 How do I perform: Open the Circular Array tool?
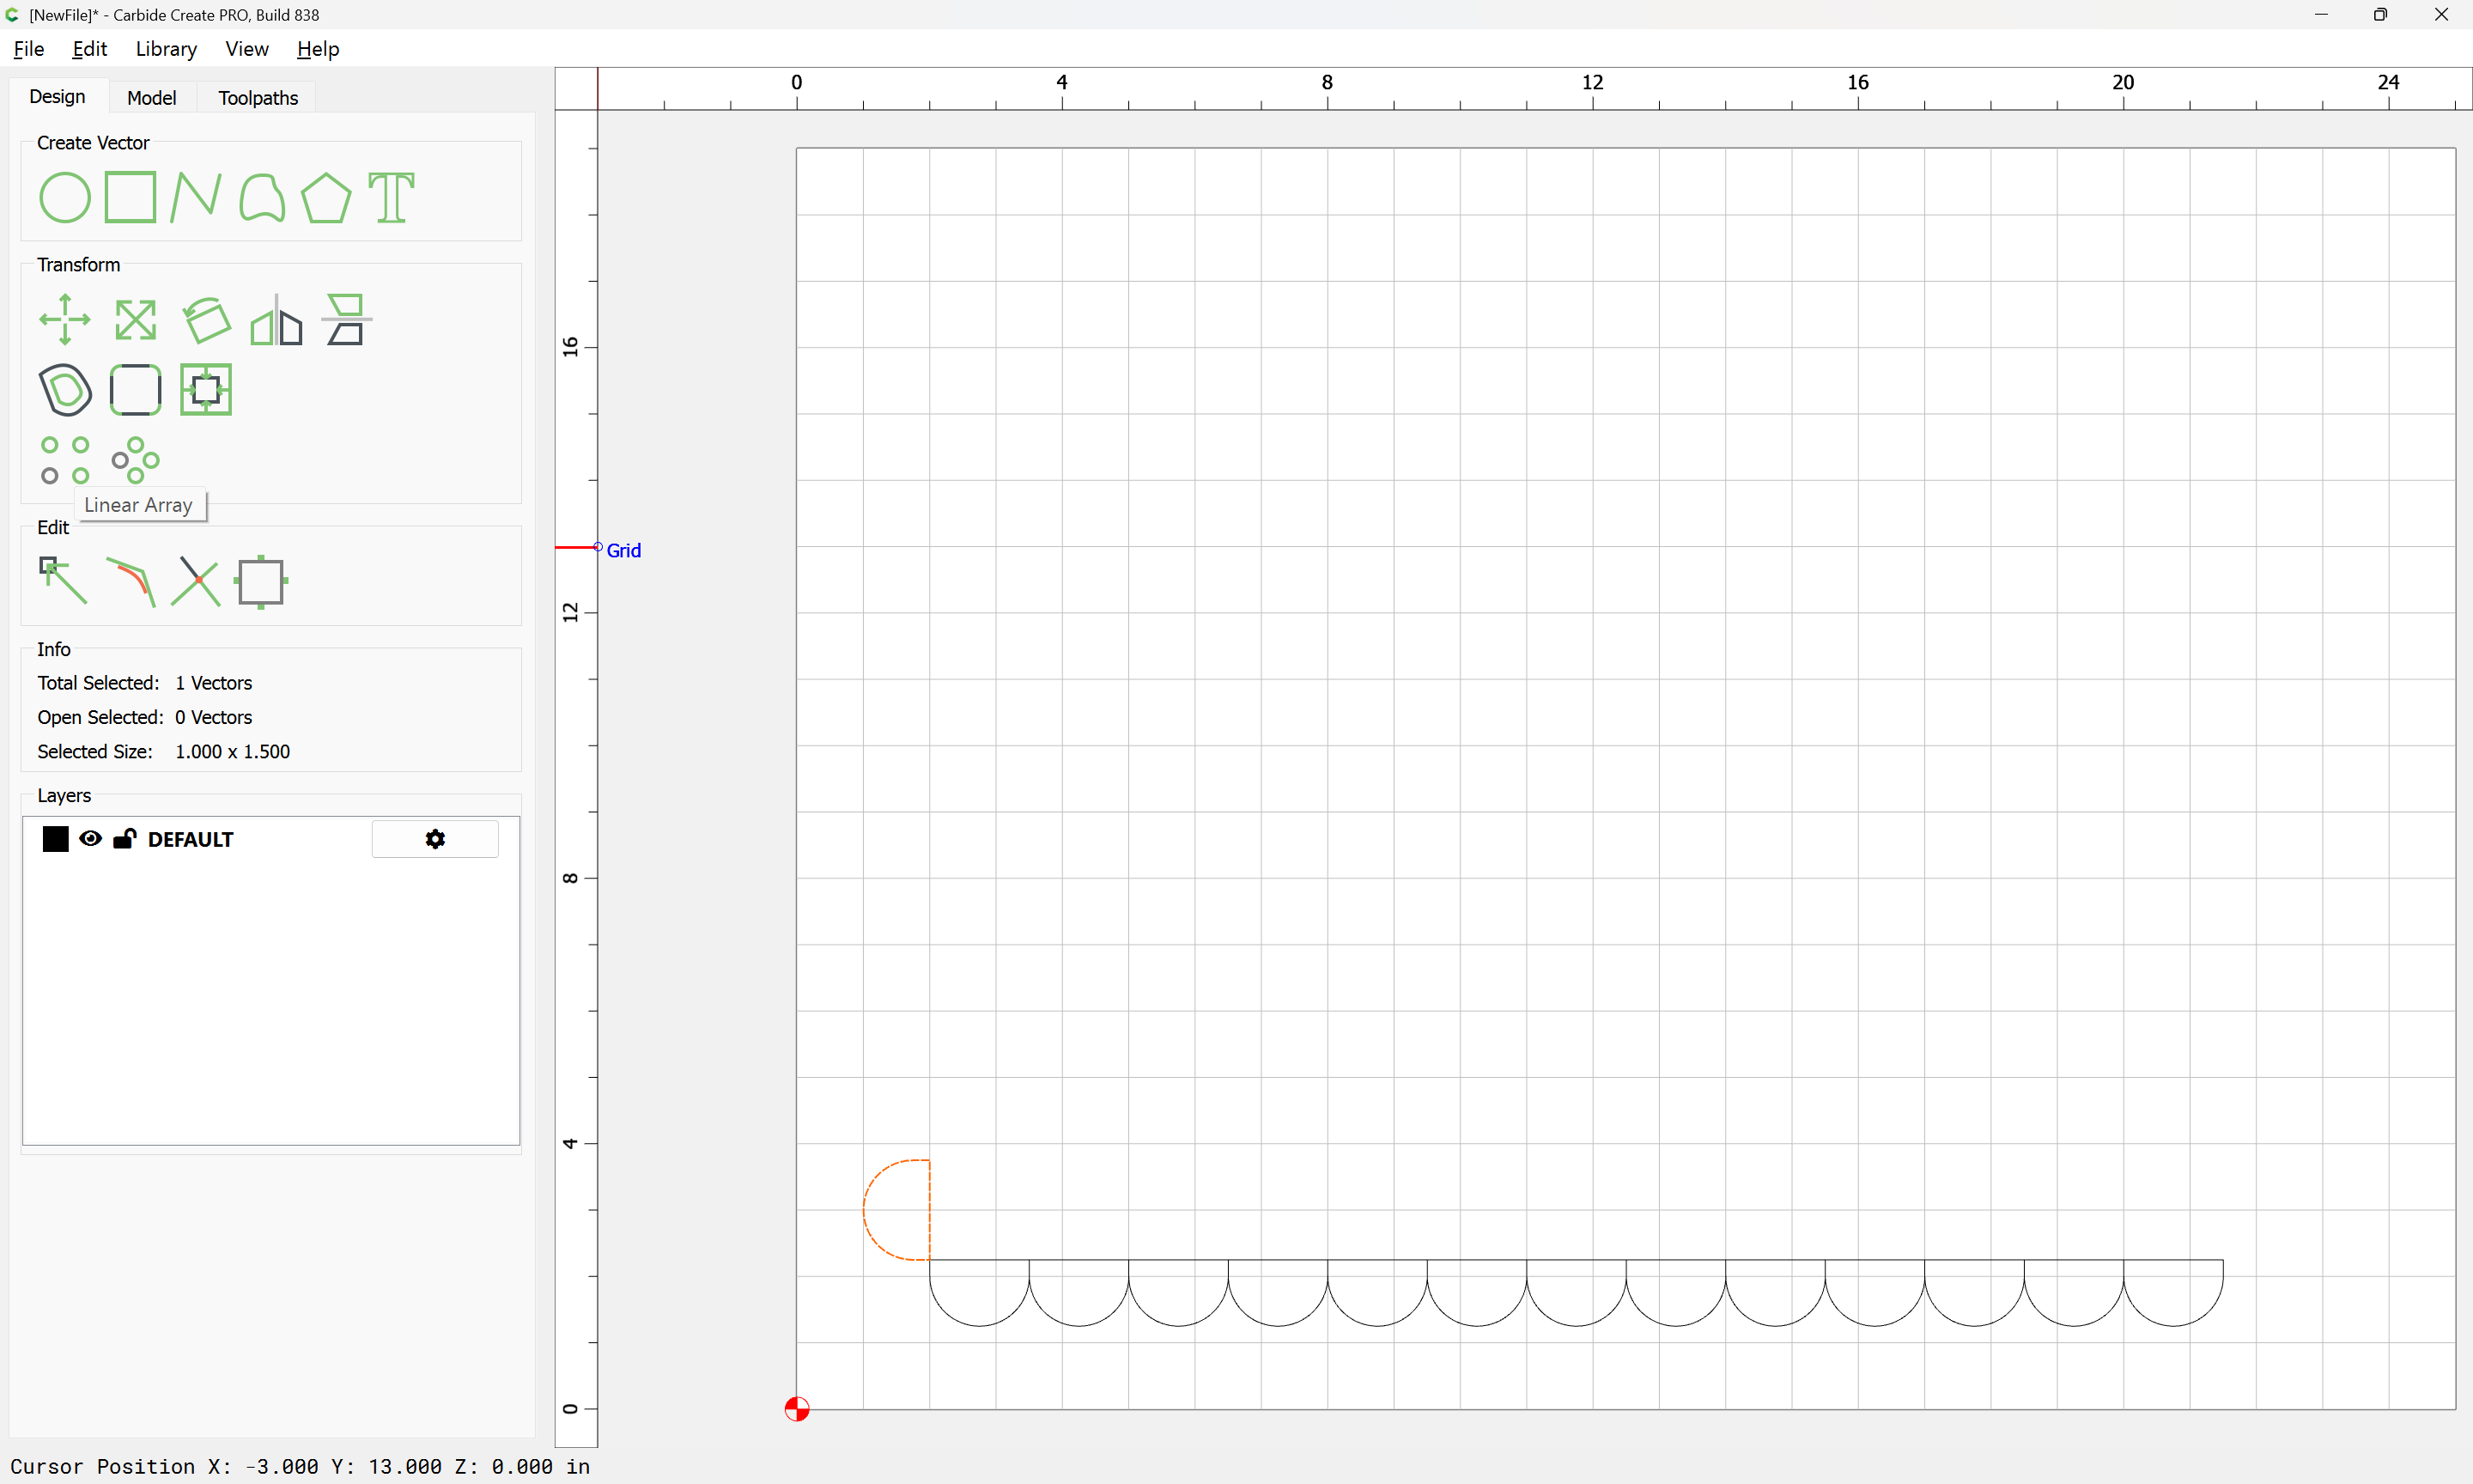tap(135, 460)
